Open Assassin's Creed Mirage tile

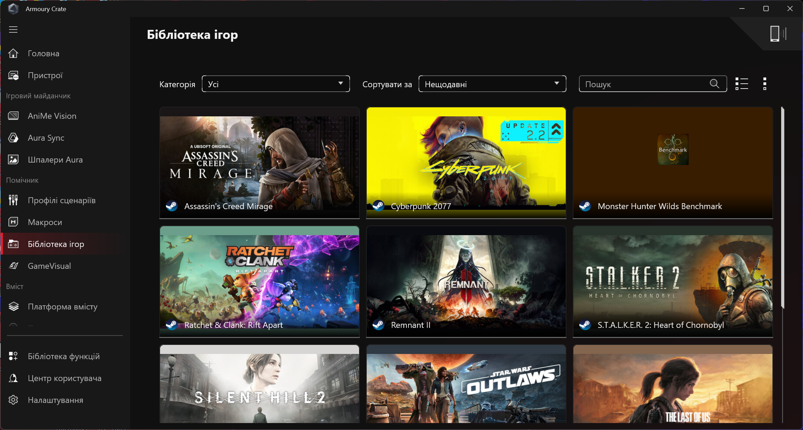pos(259,163)
